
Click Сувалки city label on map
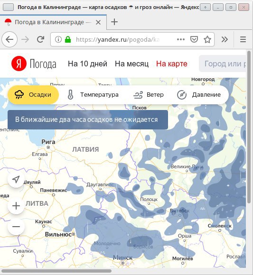pyautogui.click(x=23, y=251)
